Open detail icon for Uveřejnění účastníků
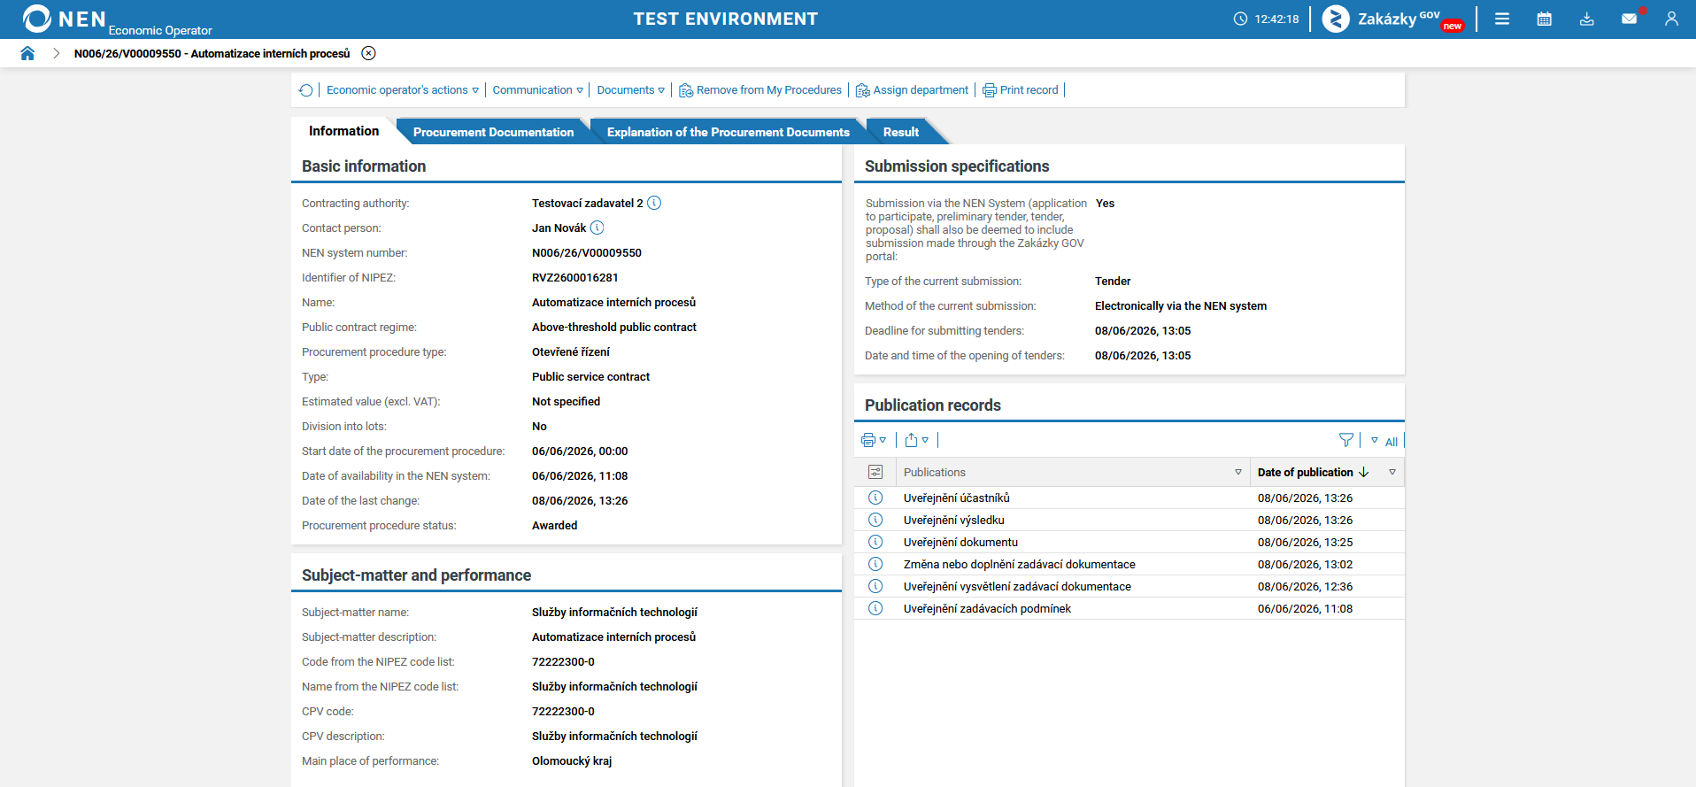 875,498
